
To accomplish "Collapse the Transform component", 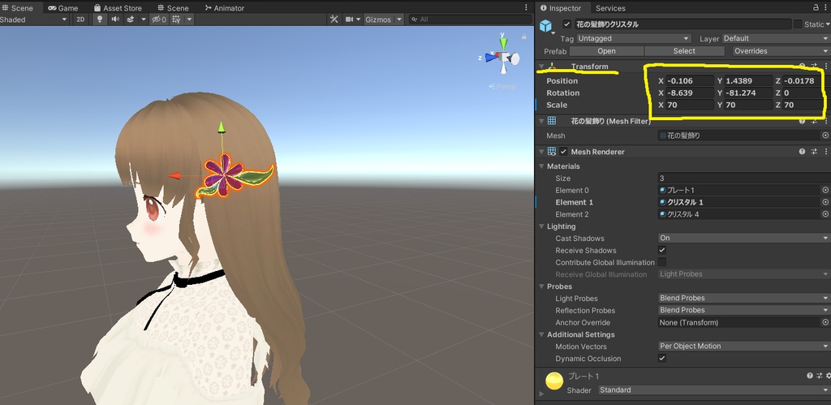I will [x=541, y=67].
